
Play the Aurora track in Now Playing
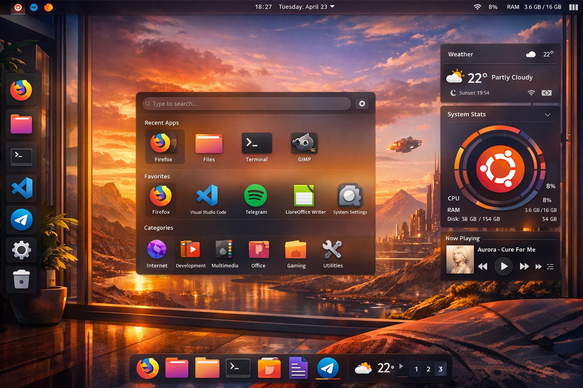(x=503, y=266)
